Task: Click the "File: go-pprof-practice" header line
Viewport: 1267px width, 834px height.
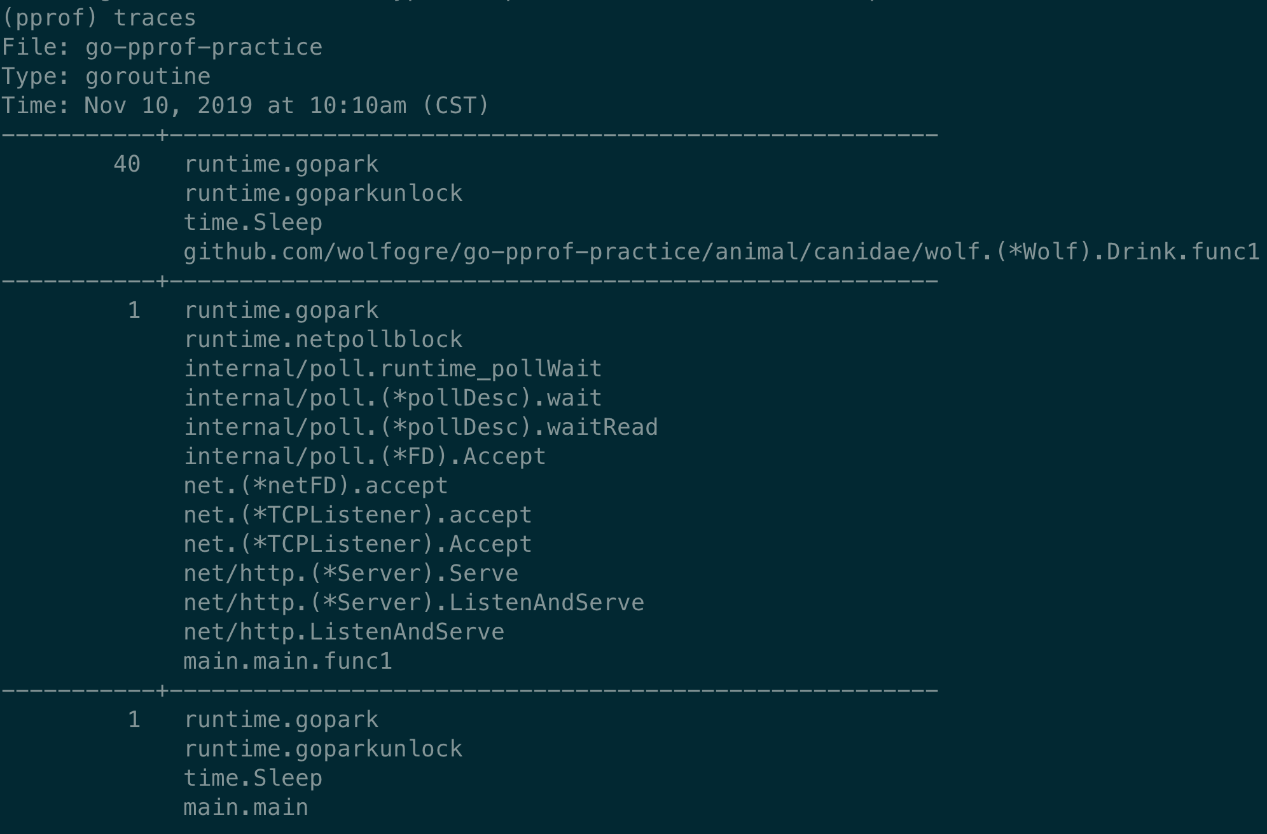Action: click(x=162, y=47)
